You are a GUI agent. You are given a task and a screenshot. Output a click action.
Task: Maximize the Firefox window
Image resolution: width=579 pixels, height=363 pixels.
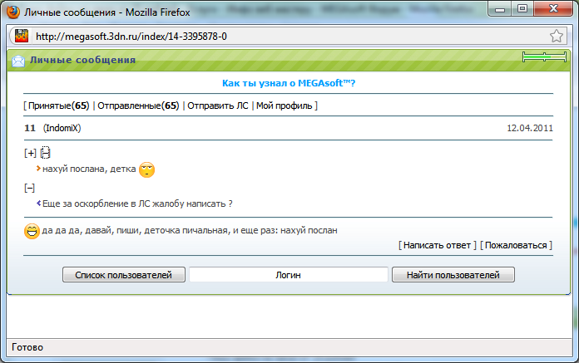522,9
